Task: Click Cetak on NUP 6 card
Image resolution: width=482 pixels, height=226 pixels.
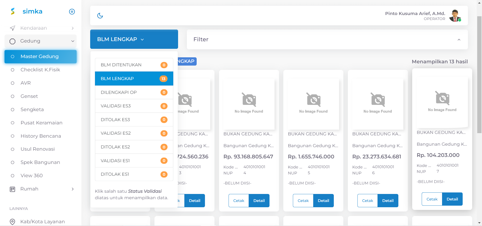Action: coord(367,201)
